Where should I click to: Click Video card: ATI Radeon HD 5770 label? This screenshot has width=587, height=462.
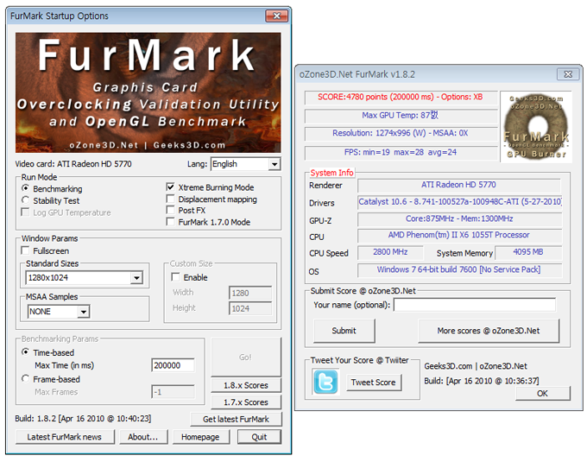73,164
